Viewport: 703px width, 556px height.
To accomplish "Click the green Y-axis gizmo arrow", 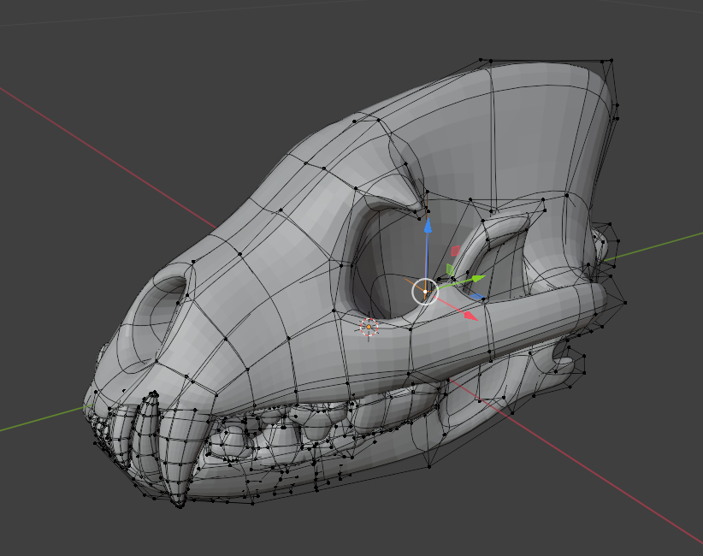I will click(477, 277).
